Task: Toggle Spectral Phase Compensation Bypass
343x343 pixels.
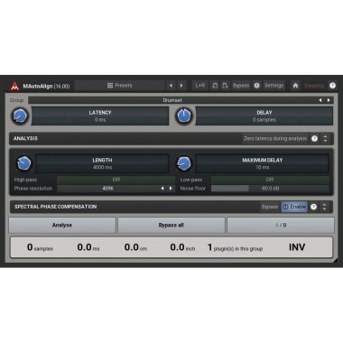Action: click(270, 207)
